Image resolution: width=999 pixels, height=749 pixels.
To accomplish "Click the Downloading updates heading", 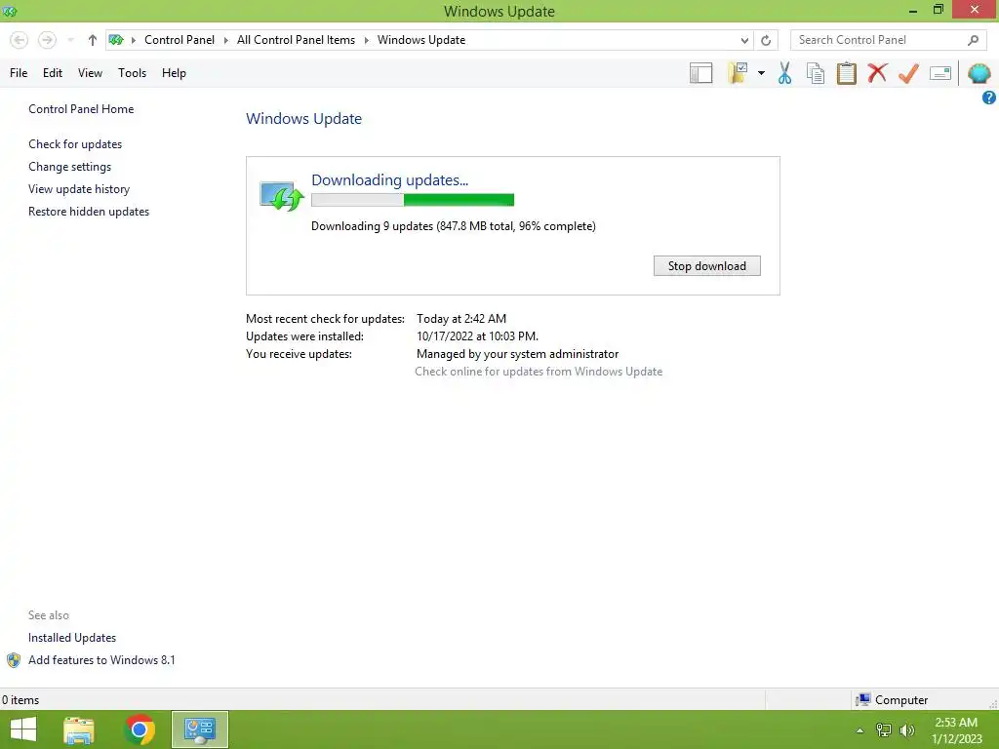I will tap(390, 180).
